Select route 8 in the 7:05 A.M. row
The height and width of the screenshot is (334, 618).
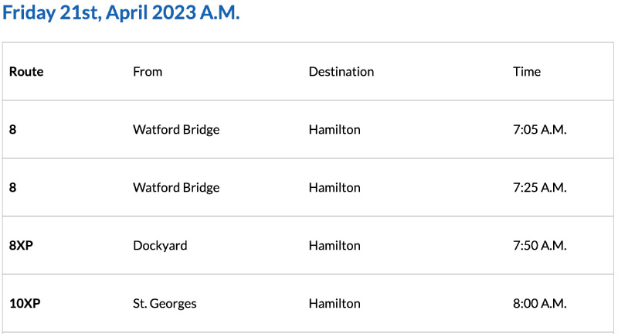(x=13, y=130)
